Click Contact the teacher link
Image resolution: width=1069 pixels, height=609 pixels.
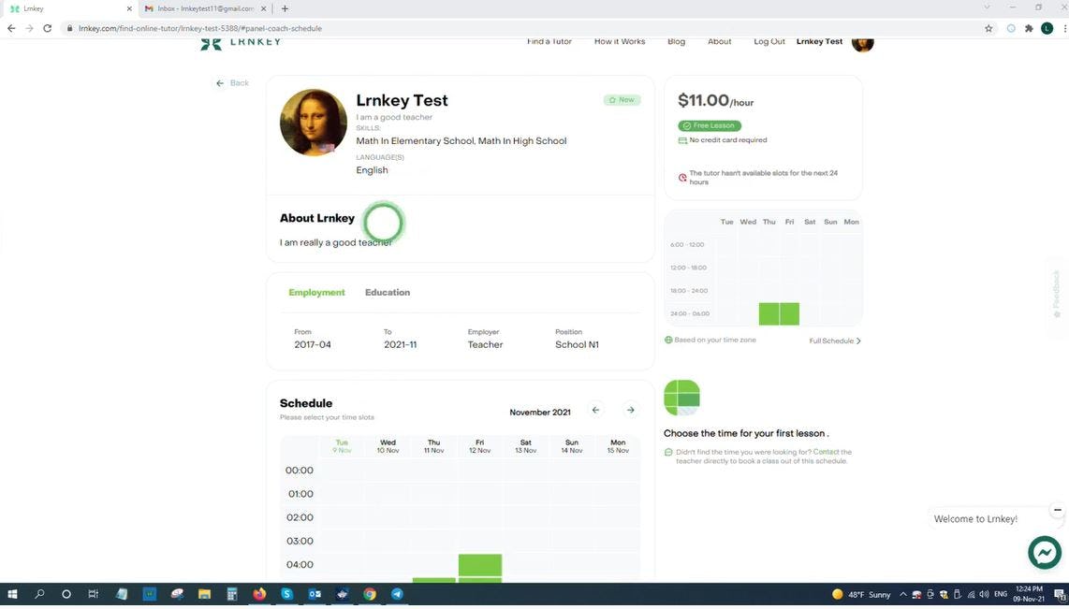click(x=826, y=452)
